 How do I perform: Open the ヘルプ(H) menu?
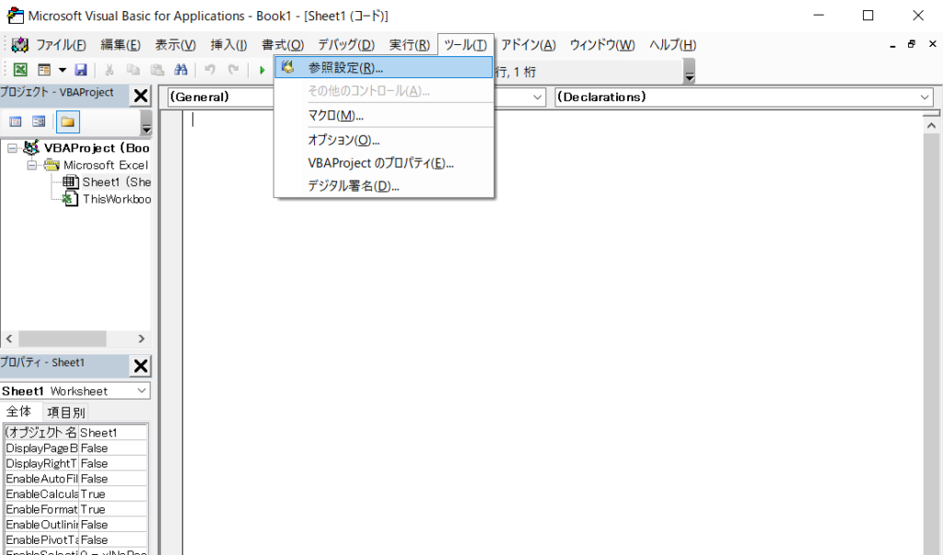(x=672, y=44)
